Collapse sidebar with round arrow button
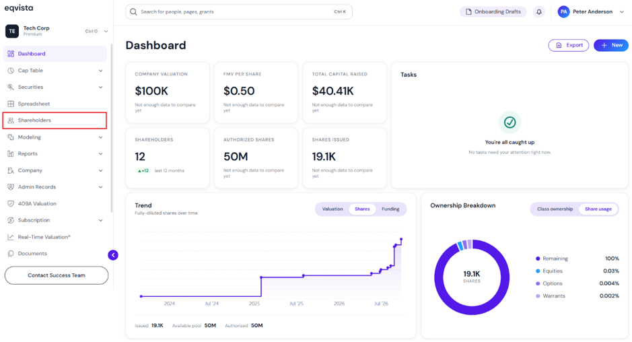Image resolution: width=632 pixels, height=342 pixels. pos(113,255)
